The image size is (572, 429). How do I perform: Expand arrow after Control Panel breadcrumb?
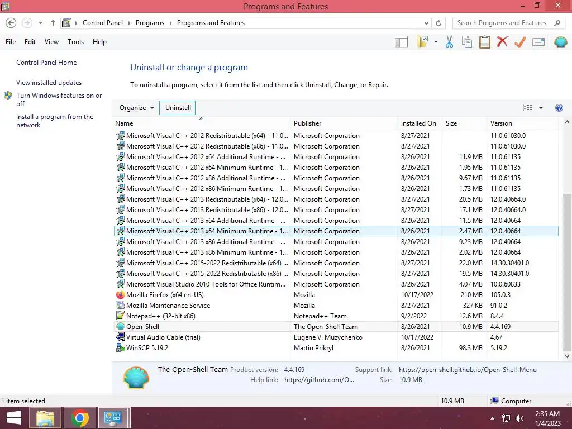(x=129, y=23)
